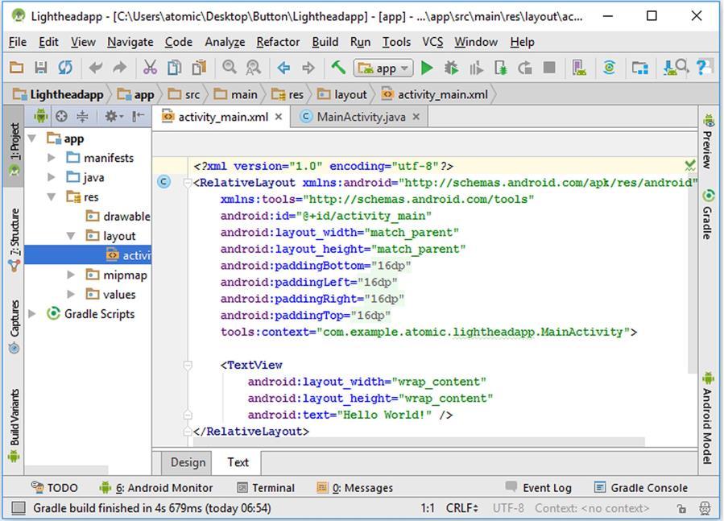Click the Open folder toolbar icon
Screen dimensions: 724x521
pos(17,68)
